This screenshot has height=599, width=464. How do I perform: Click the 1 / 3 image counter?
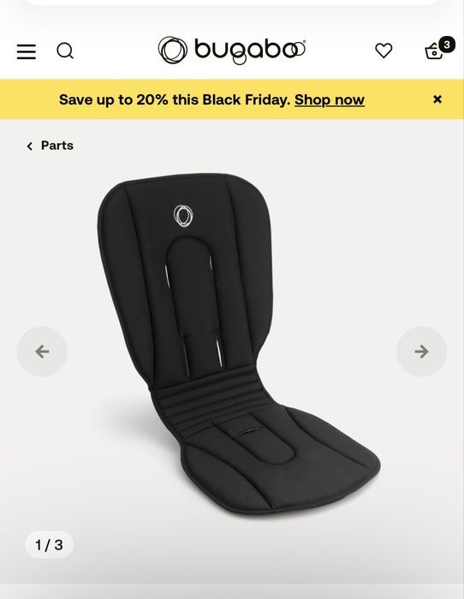coord(49,545)
